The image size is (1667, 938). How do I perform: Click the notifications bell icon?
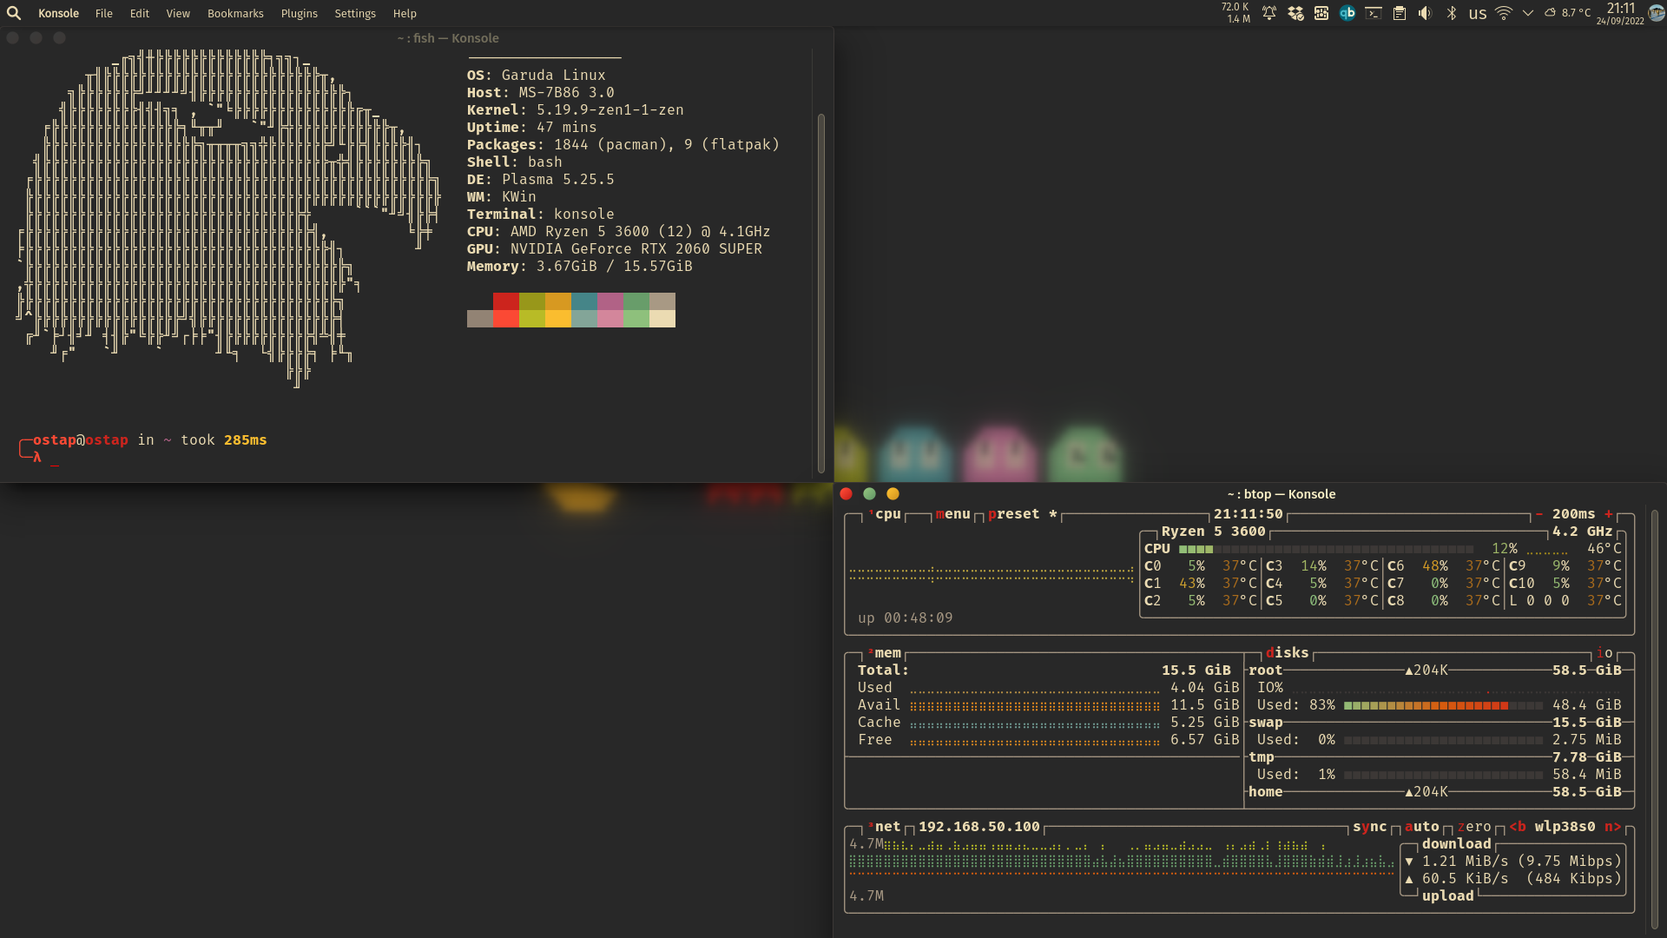click(1268, 13)
